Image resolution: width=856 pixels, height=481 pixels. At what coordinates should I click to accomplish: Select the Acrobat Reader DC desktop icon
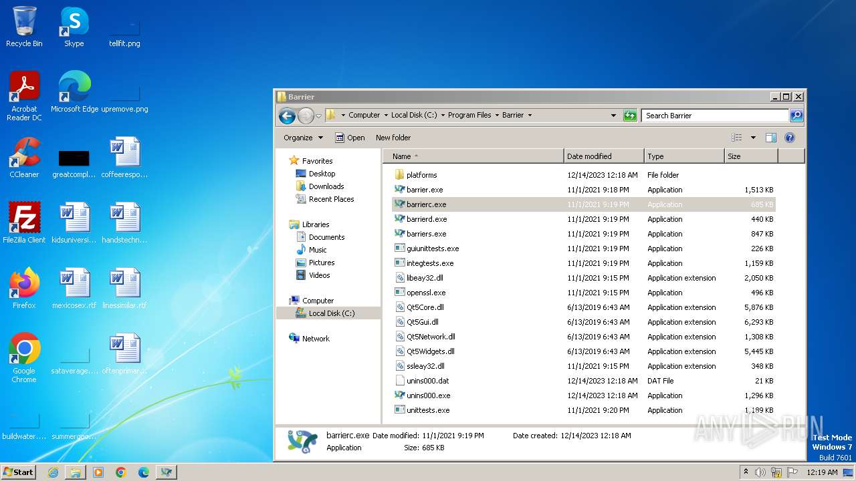coord(24,96)
